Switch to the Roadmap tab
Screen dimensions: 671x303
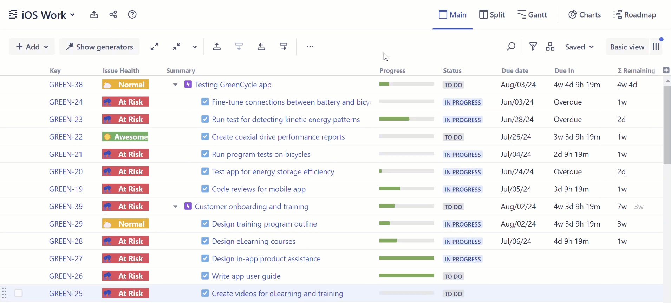click(x=634, y=15)
